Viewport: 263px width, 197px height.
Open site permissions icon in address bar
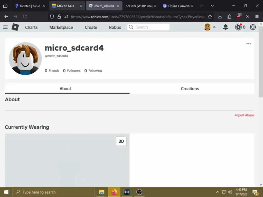pos(67,17)
